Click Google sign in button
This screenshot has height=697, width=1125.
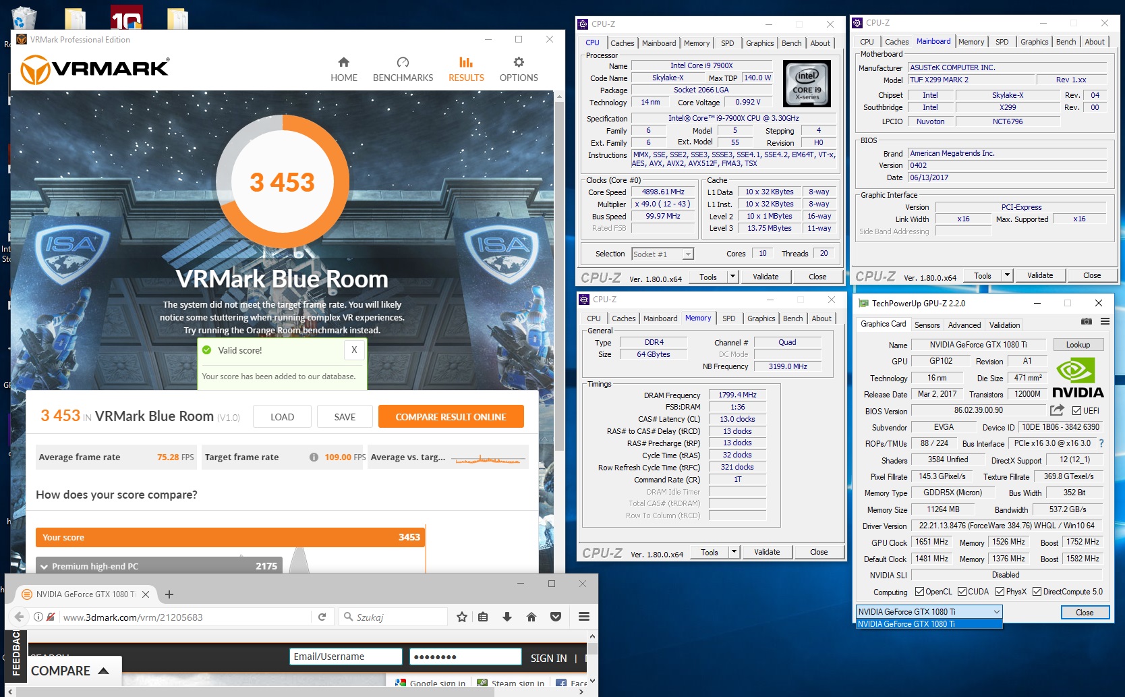point(430,683)
